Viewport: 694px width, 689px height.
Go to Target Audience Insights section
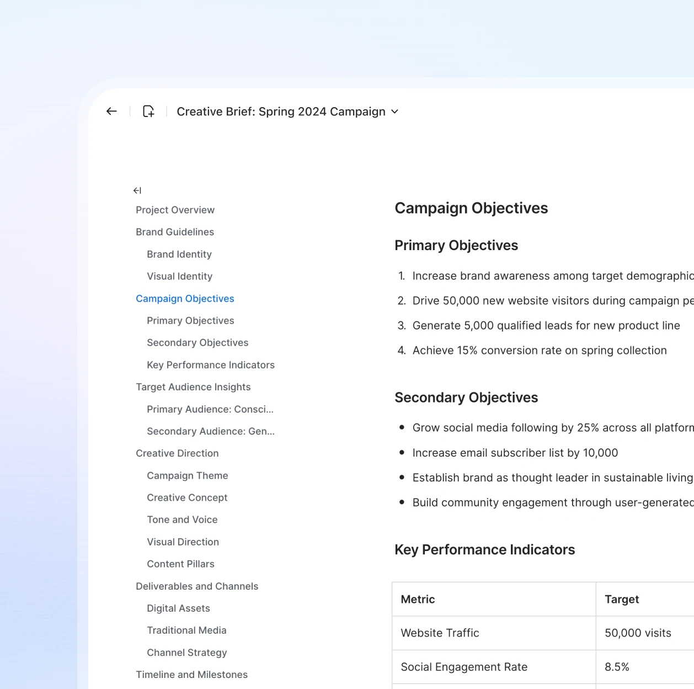pyautogui.click(x=193, y=387)
